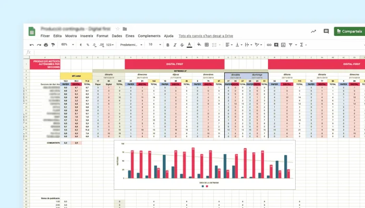The height and width of the screenshot is (208, 365).
Task: Open the Google Sheets home logo
Action: coord(32,32)
